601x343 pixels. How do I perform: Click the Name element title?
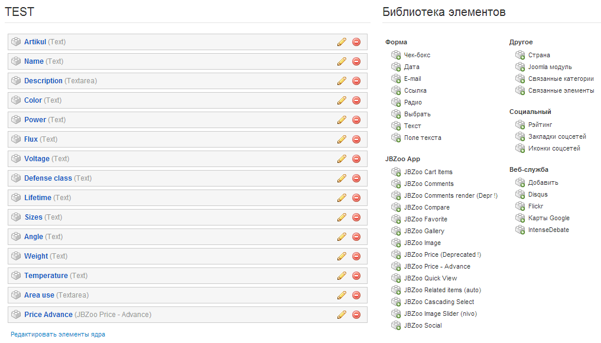click(34, 61)
